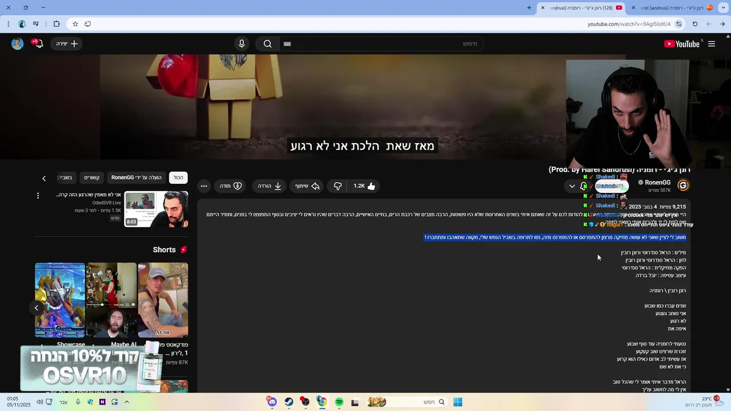Download the video via הורדה button

(x=270, y=186)
